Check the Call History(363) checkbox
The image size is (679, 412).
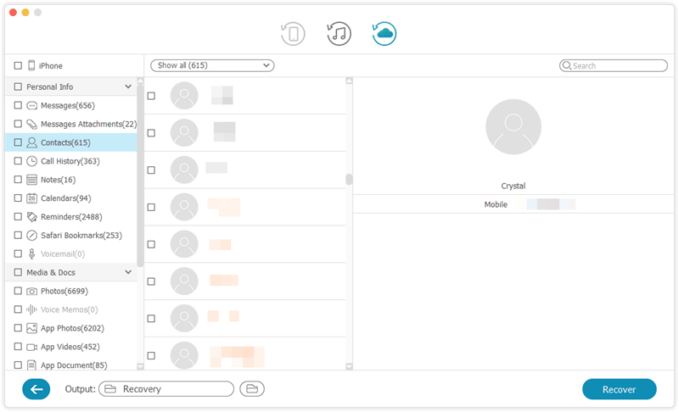pyautogui.click(x=18, y=161)
